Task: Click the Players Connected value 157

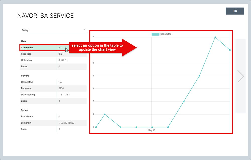Action: click(x=60, y=82)
